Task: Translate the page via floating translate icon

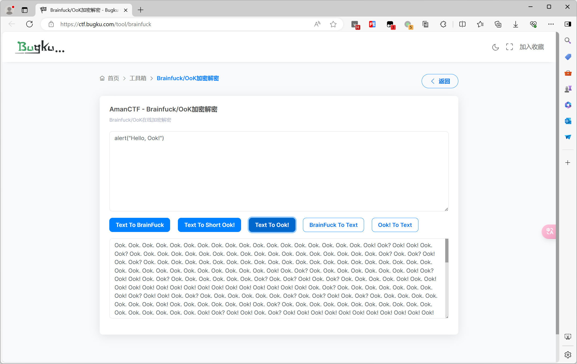Action: 549,232
